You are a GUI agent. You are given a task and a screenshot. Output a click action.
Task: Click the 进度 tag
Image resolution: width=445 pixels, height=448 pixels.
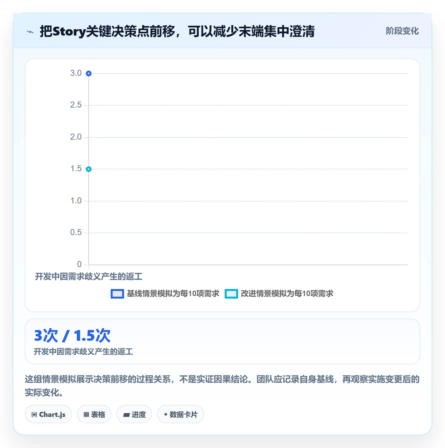tap(134, 414)
